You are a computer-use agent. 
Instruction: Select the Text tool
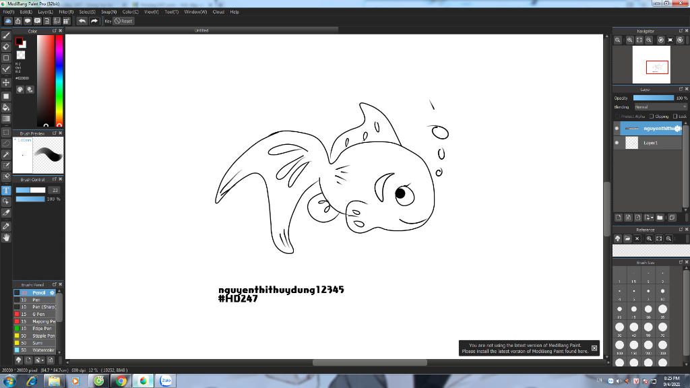(6, 191)
